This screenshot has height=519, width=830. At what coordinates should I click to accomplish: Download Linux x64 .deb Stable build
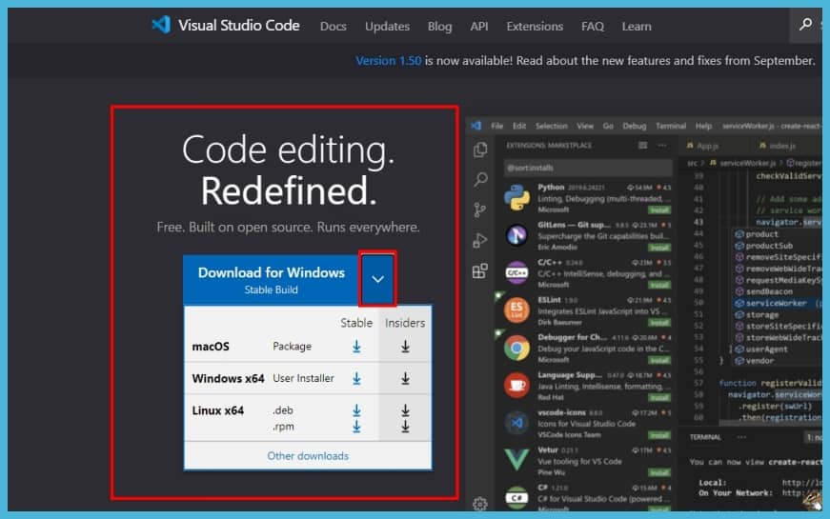click(x=356, y=410)
